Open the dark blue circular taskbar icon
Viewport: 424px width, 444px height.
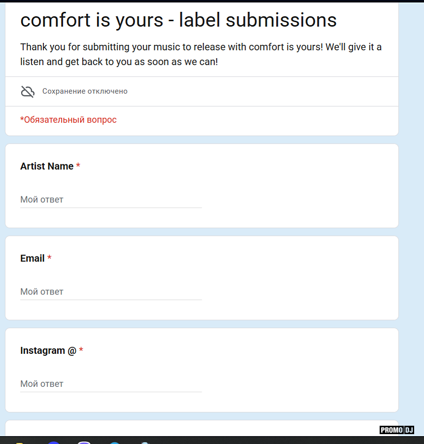[54, 442]
